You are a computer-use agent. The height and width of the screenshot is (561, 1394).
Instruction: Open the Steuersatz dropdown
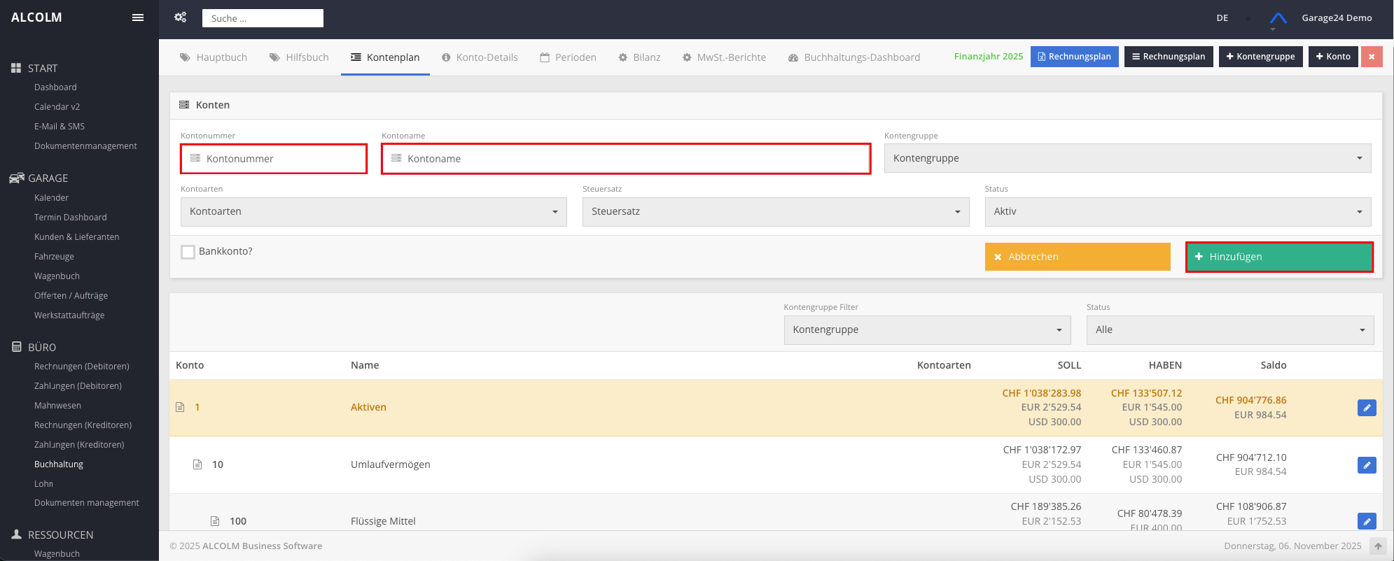click(x=775, y=212)
